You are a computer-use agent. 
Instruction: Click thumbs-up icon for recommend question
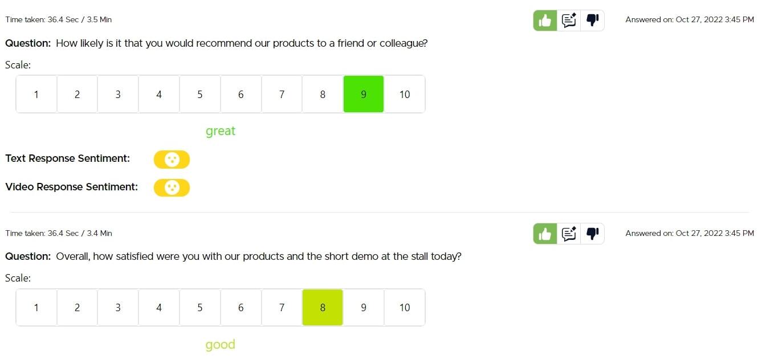click(545, 21)
